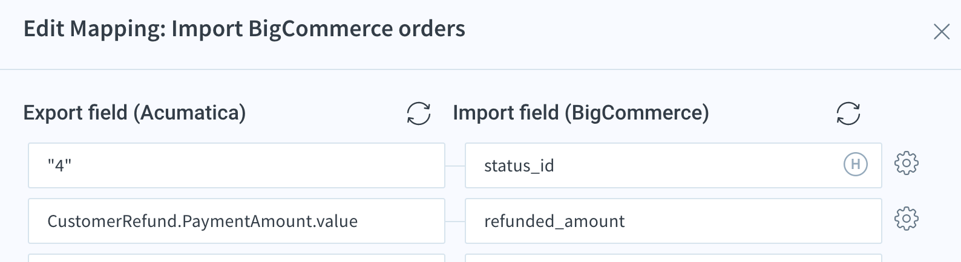Select the refunded_amount import field
961x262 pixels.
[673, 221]
